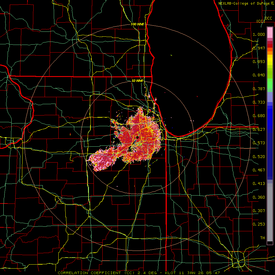Screen dimensions: 275x275
Task: Click the 0.947 scale value
Action: [259, 48]
